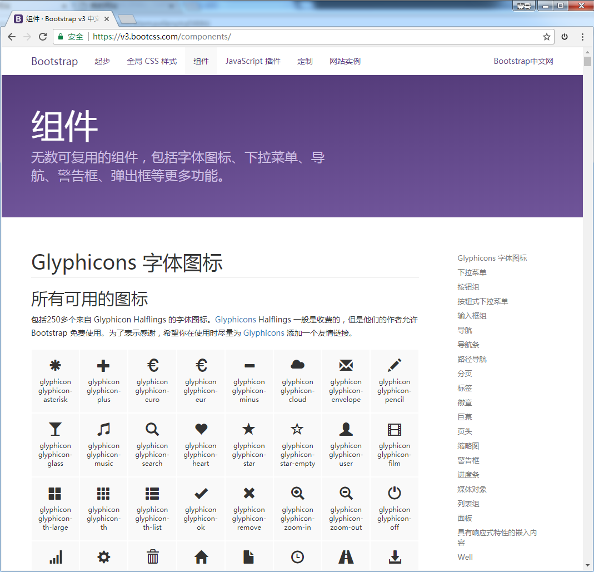
Task: Select the file document icon in the bottom row
Action: click(x=249, y=557)
